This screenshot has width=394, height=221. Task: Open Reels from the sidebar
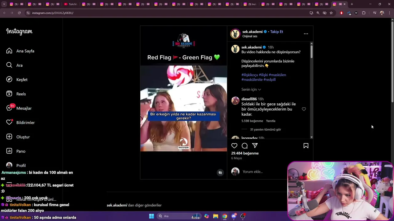pyautogui.click(x=16, y=94)
